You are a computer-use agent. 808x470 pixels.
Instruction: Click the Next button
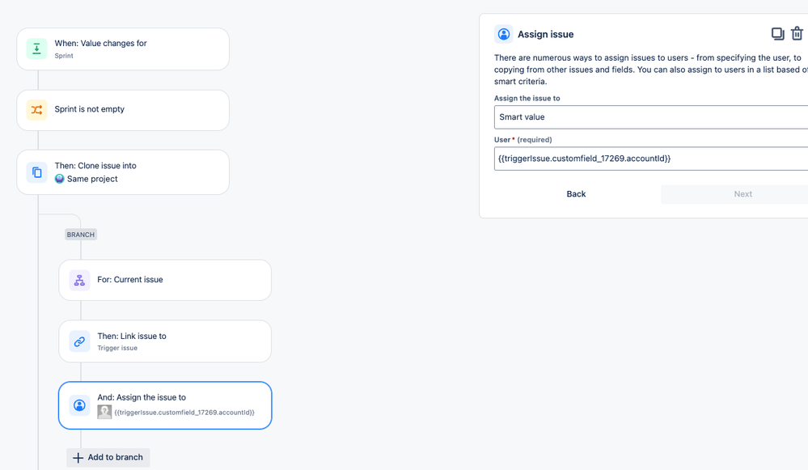(x=743, y=194)
